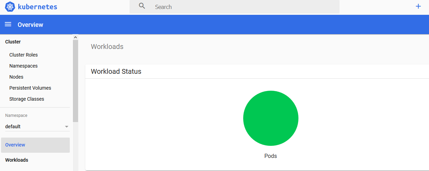Open Cluster Roles in sidebar

point(23,55)
